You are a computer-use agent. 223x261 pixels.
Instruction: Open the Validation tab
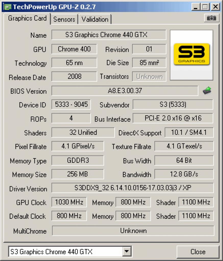click(95, 19)
